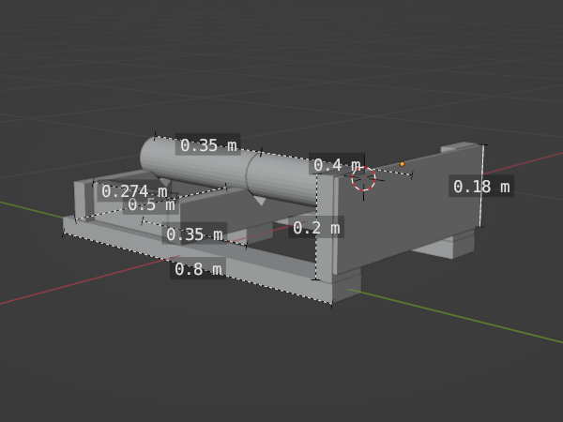
Task: Click the dashed edge above the 0.8 m label
Action: [x=188, y=255]
